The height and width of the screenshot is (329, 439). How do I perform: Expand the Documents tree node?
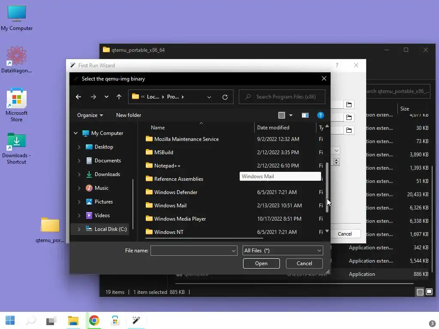coord(79,161)
